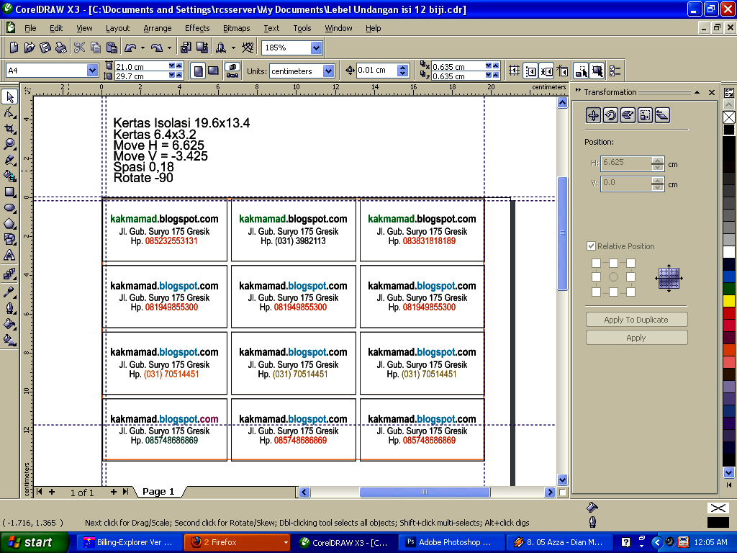The image size is (737, 553).
Task: Select the Text tool
Action: pyautogui.click(x=9, y=256)
